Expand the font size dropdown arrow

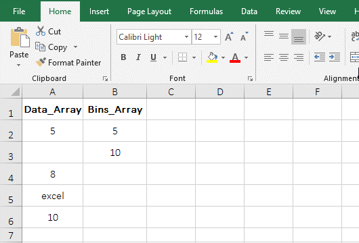(215, 36)
